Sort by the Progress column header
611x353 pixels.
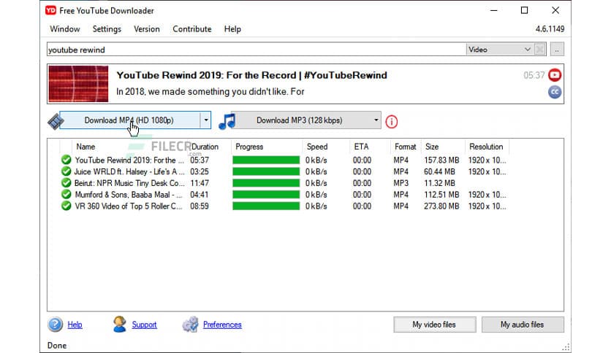(249, 147)
